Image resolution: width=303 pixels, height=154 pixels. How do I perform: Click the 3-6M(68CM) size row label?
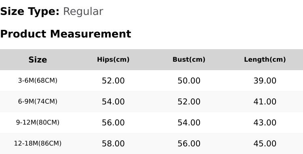point(38,81)
